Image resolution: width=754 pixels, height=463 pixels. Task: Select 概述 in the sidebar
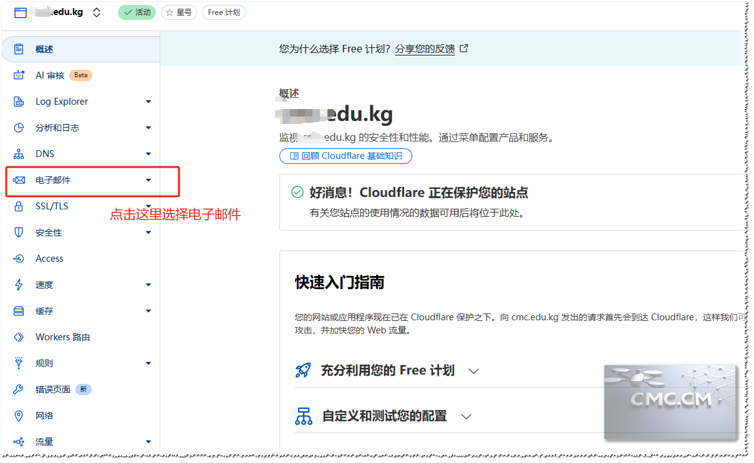pos(80,49)
